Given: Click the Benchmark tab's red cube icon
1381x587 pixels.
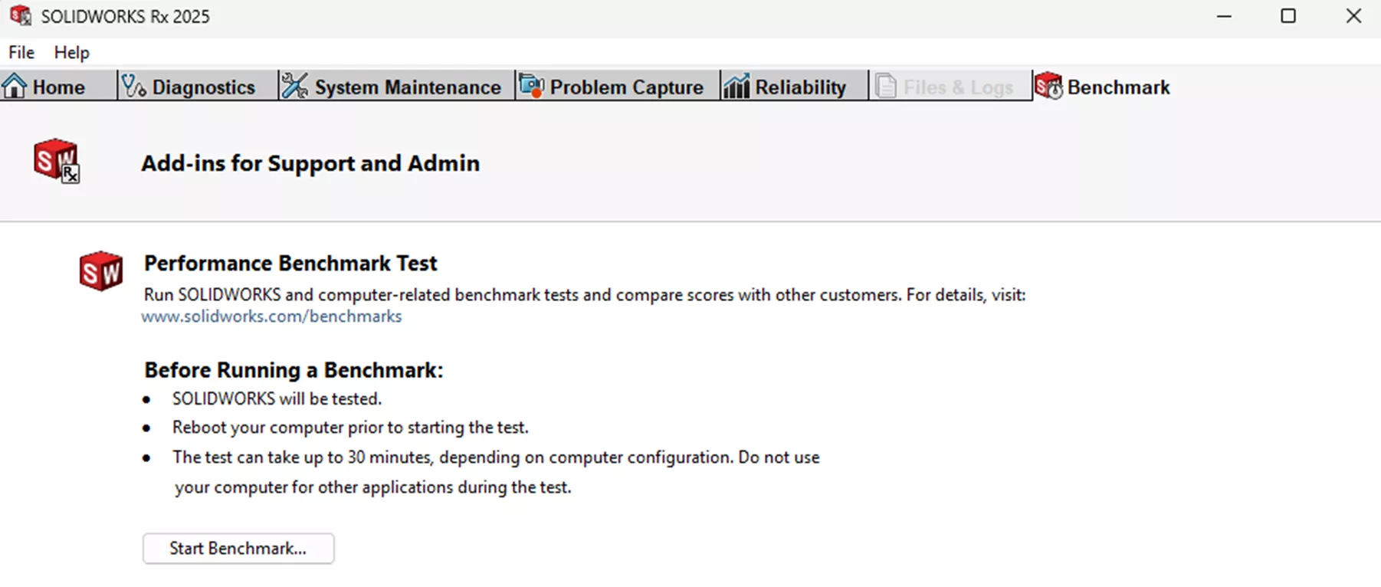Looking at the screenshot, I should 1048,86.
